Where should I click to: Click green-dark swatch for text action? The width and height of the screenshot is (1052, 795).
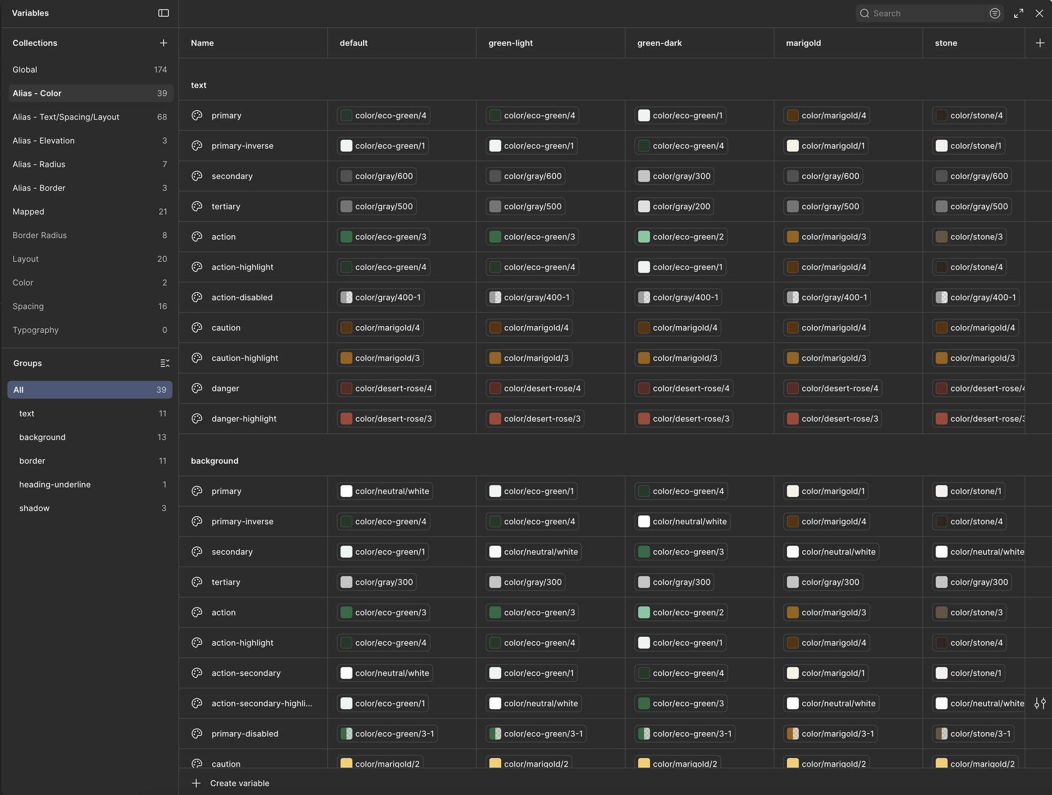tap(644, 237)
